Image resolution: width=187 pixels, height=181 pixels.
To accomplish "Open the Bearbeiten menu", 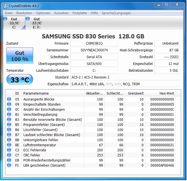I will pos(24,13).
